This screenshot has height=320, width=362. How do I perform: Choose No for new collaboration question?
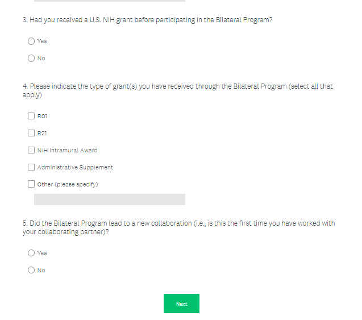tap(31, 270)
